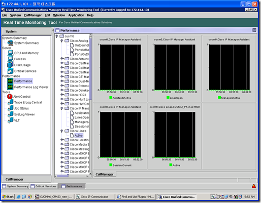
Task: Collapse the cucm6 tree node
Action: [57, 36]
